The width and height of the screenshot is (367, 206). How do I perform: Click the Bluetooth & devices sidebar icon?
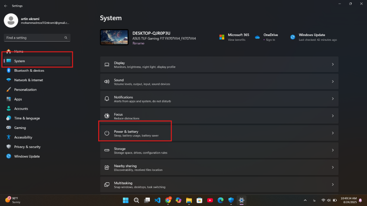(x=9, y=70)
